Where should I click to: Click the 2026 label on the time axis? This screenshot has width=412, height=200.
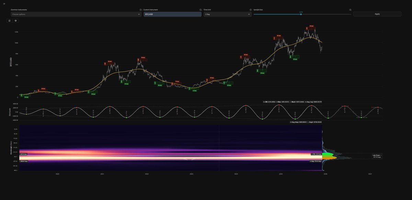click(325, 174)
